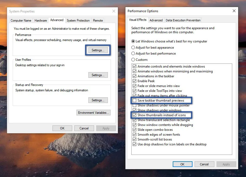Open Performance Settings in System Properties

point(98,50)
